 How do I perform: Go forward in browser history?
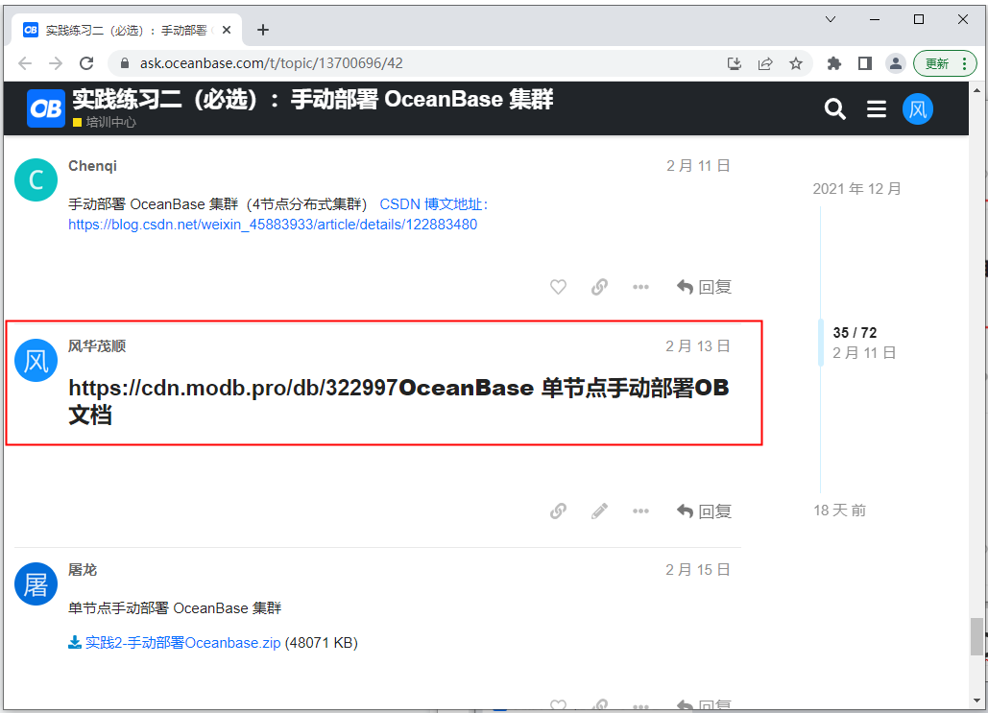(56, 63)
